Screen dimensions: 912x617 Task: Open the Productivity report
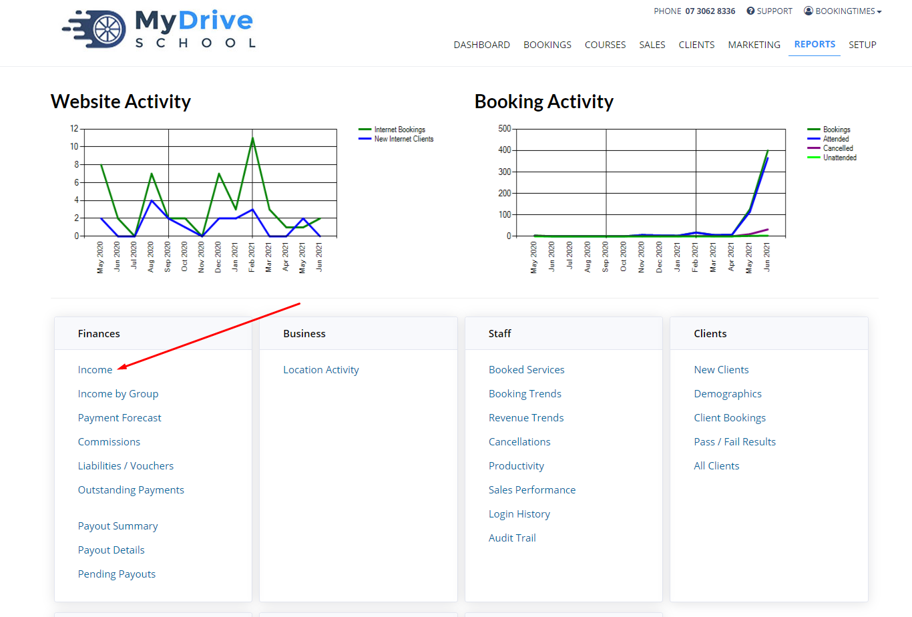[x=516, y=466]
